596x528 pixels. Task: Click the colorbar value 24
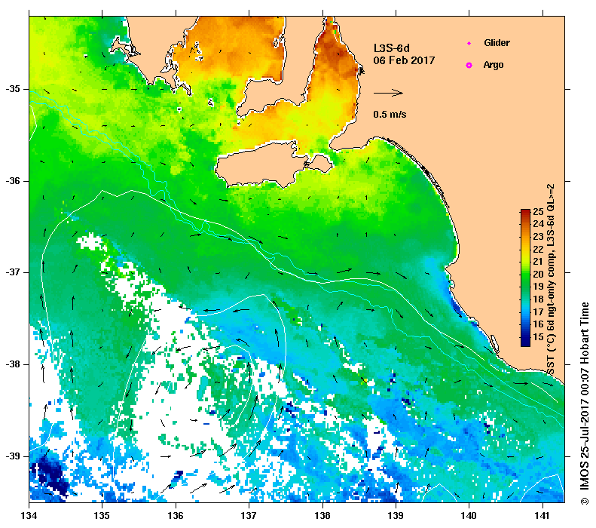[x=538, y=224]
